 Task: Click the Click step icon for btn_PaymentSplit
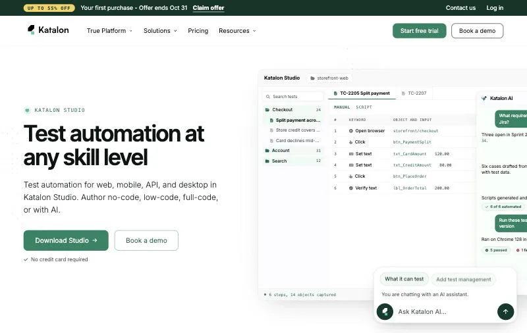(351, 142)
